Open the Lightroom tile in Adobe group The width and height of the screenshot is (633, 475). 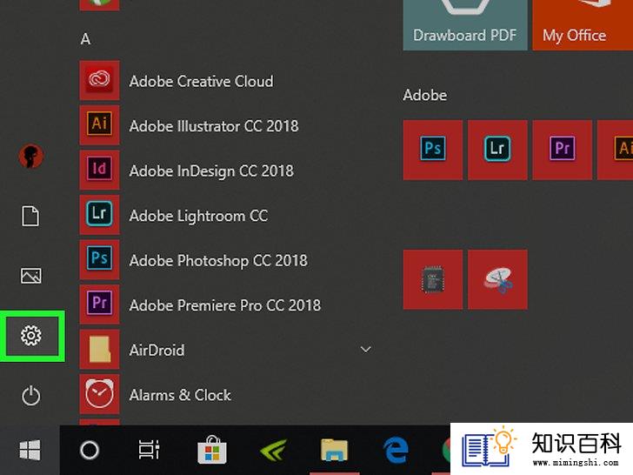497,150
